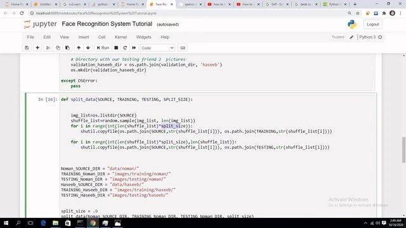
Task: Click the Python logo icon
Action: pos(352,24)
